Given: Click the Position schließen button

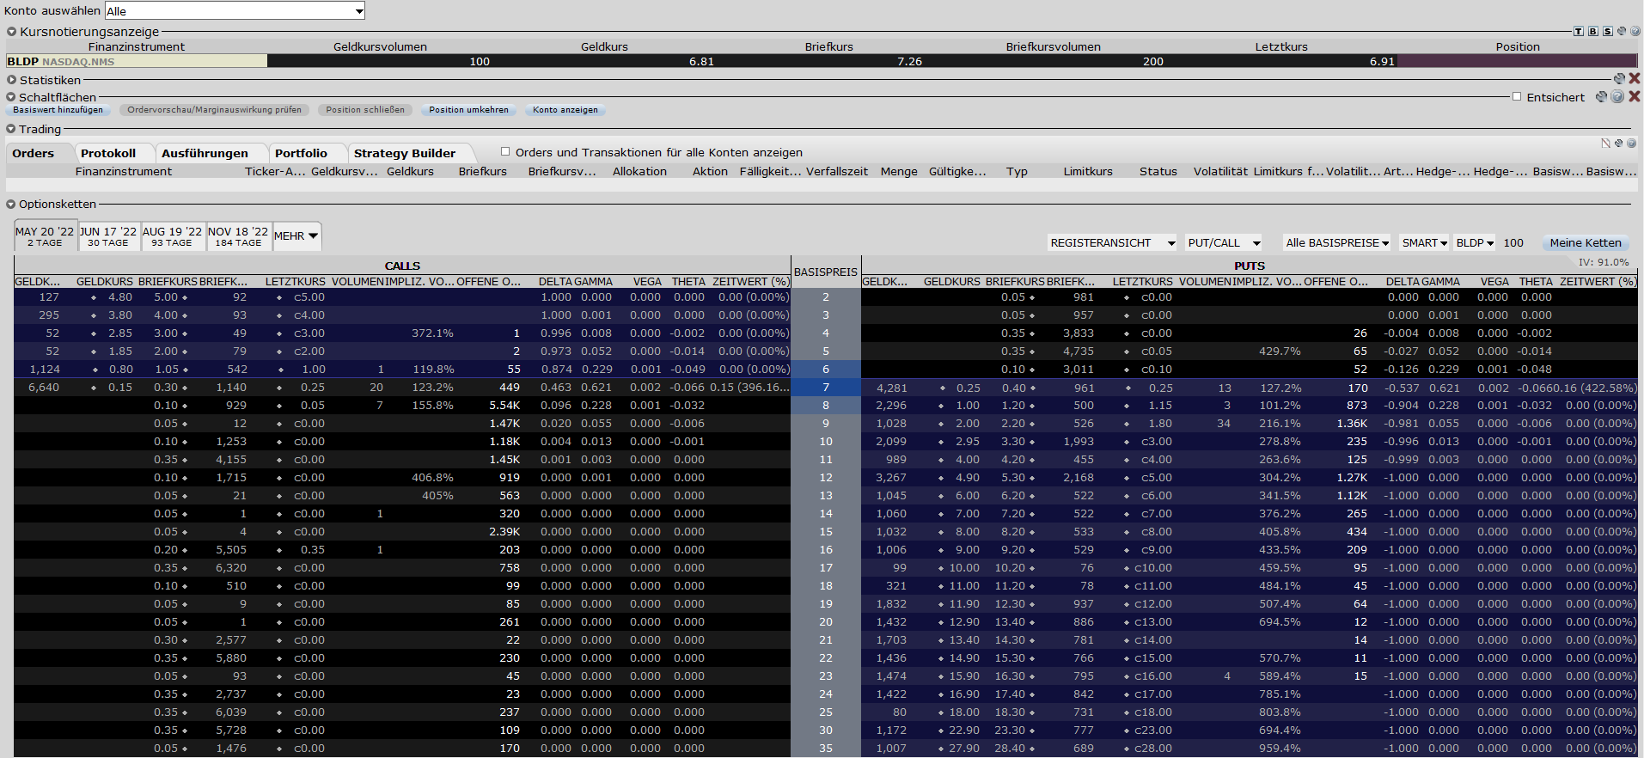Looking at the screenshot, I should pos(365,110).
